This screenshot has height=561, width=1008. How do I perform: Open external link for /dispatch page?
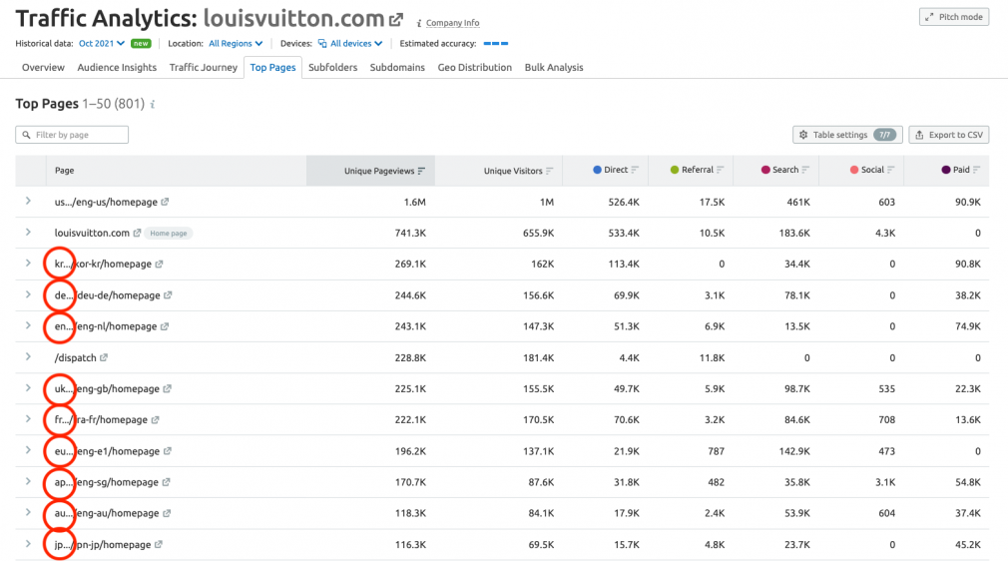click(x=104, y=357)
